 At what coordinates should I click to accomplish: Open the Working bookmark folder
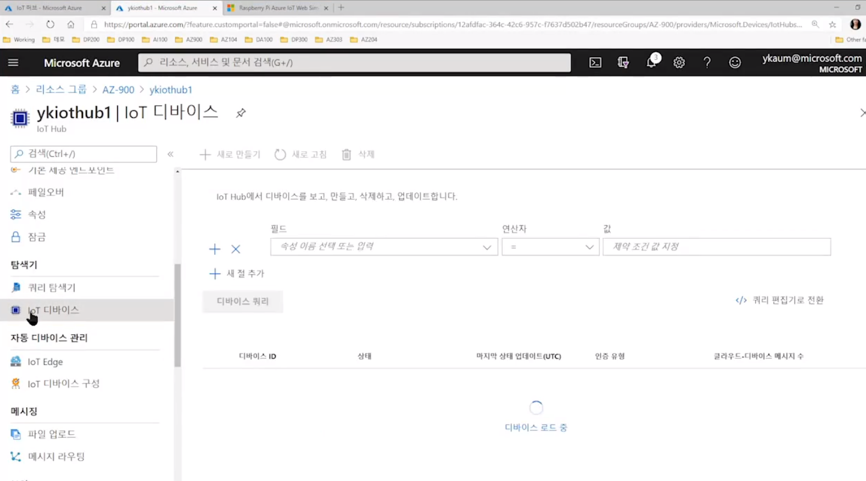point(19,40)
